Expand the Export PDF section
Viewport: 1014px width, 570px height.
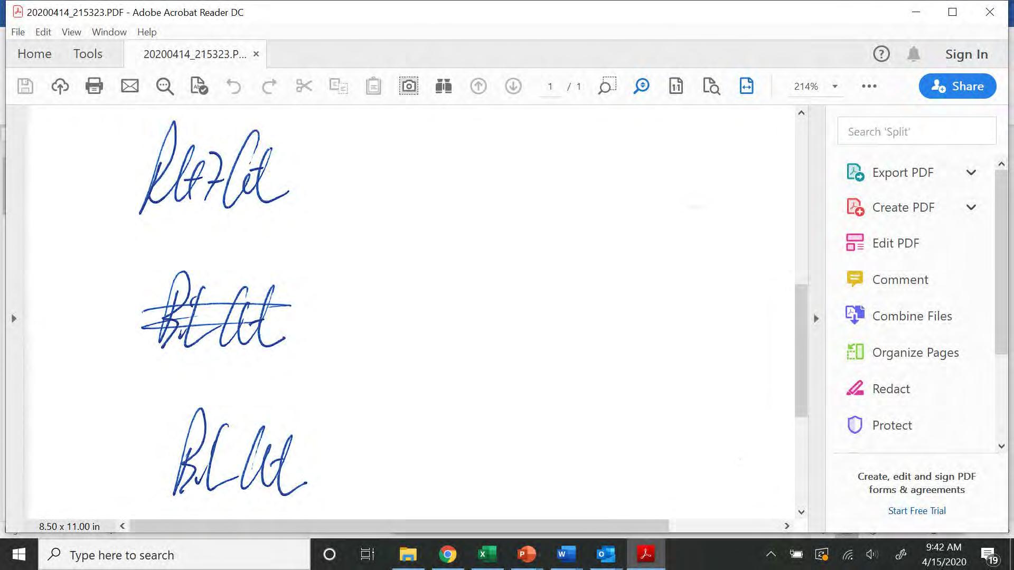pyautogui.click(x=971, y=173)
